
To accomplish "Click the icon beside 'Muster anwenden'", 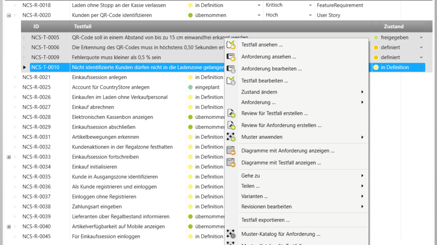I will pos(231,137).
